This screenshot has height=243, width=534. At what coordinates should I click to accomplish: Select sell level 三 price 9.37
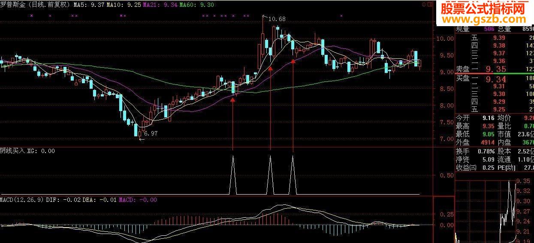pyautogui.click(x=499, y=53)
